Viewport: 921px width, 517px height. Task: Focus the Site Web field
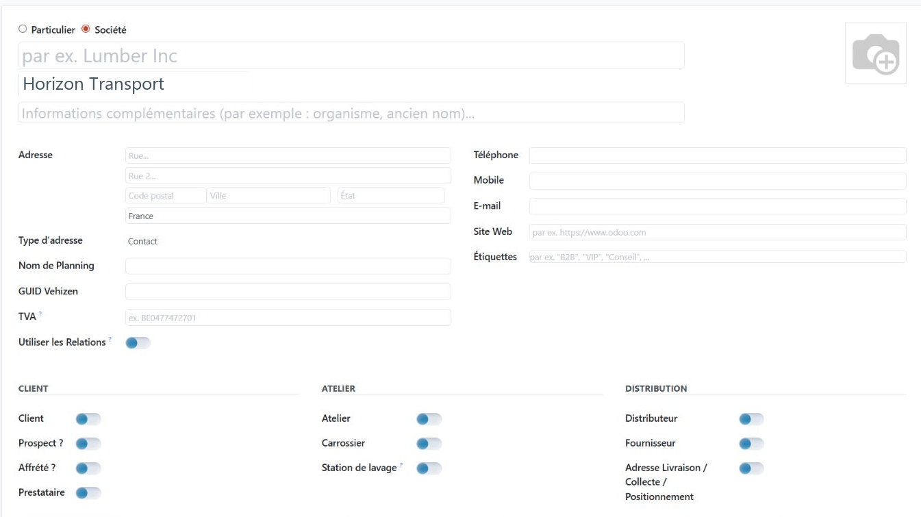[x=718, y=232]
